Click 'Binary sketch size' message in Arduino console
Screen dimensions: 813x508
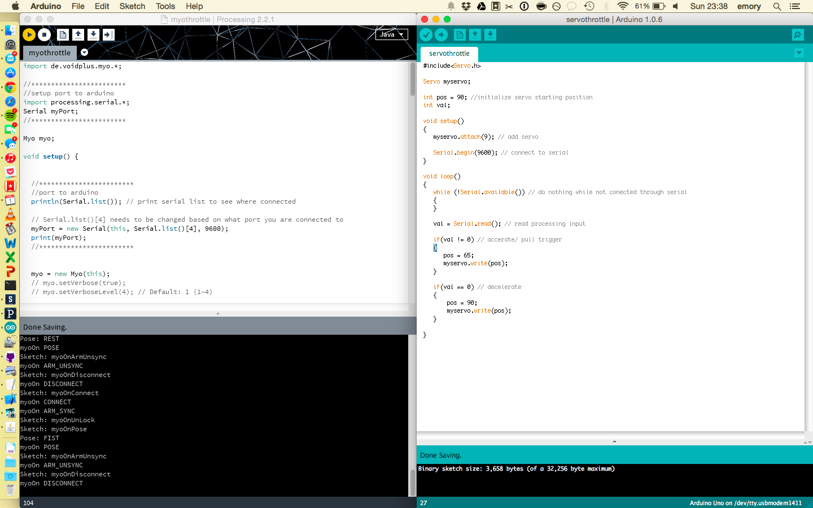tap(516, 468)
